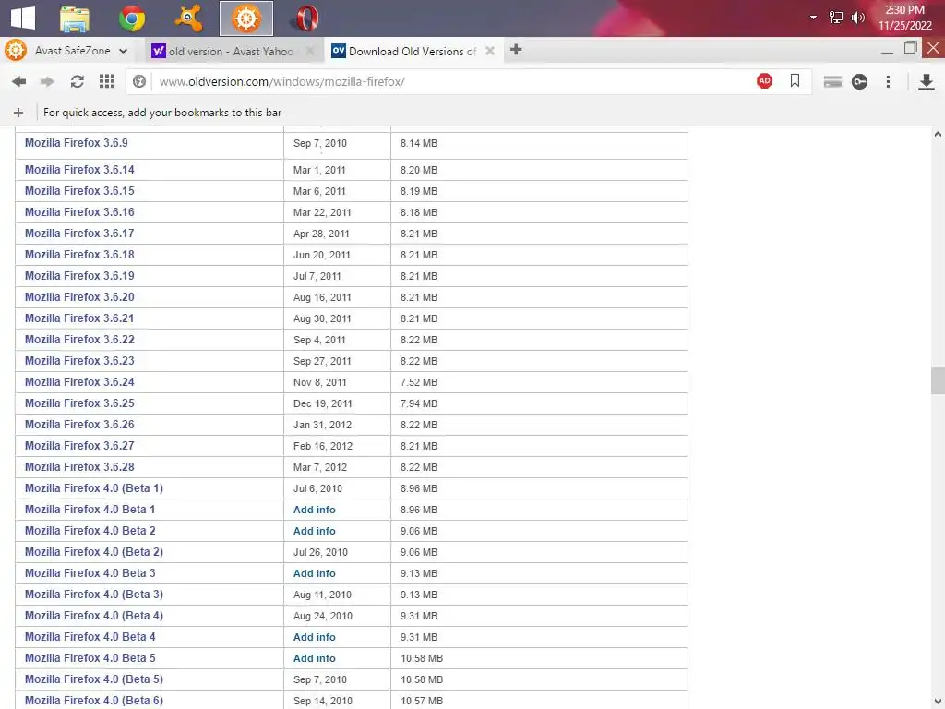Screen dimensions: 945x709
Task: Select the Dec 19, 2011 date cell
Action: tap(337, 403)
